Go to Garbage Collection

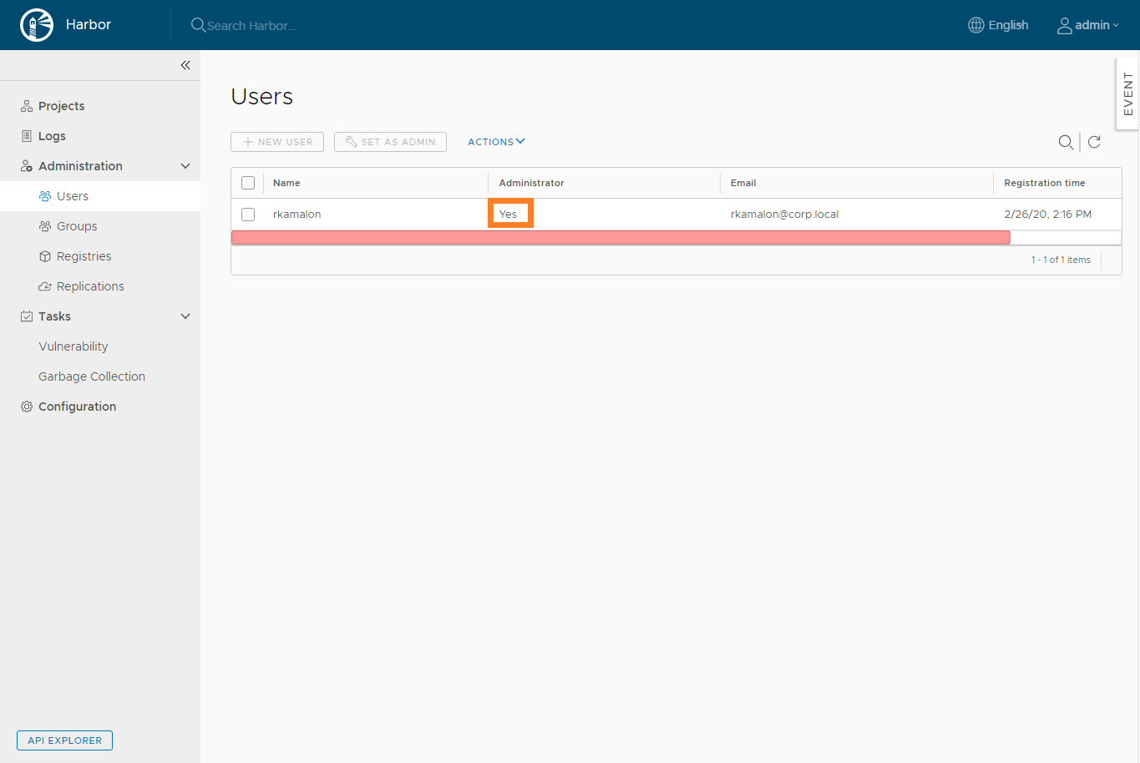92,376
